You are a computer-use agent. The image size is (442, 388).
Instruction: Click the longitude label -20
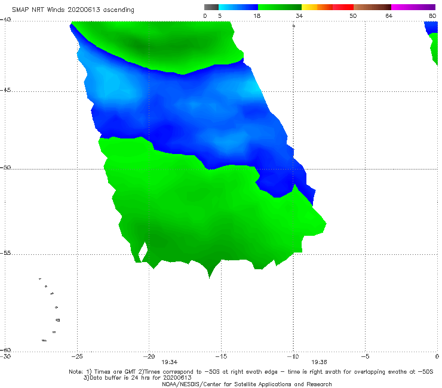tap(149, 356)
